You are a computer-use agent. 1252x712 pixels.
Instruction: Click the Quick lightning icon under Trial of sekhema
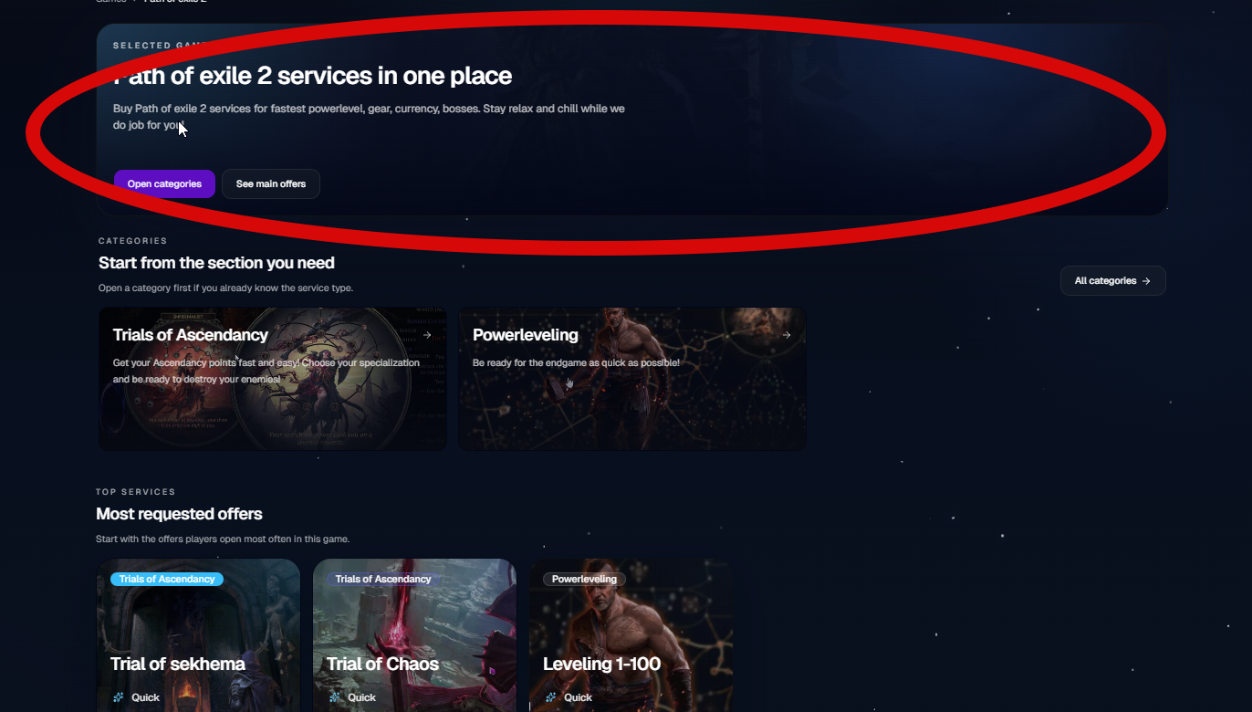point(119,697)
